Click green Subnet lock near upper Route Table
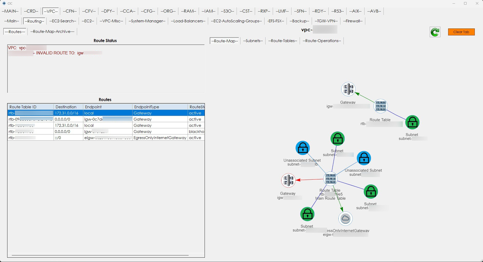The width and height of the screenshot is (483, 262). (412, 122)
